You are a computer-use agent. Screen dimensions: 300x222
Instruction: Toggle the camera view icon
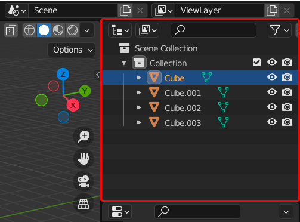pos(83,181)
